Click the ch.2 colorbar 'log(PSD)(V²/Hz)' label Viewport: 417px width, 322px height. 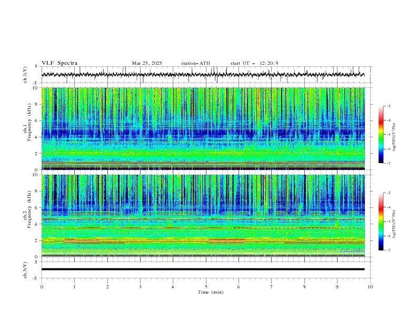[395, 224]
